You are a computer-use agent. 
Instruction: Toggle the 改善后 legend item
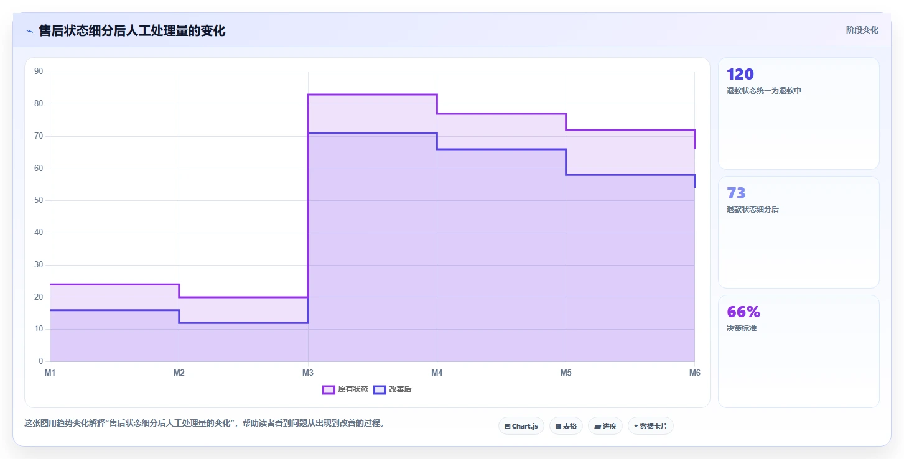[392, 389]
